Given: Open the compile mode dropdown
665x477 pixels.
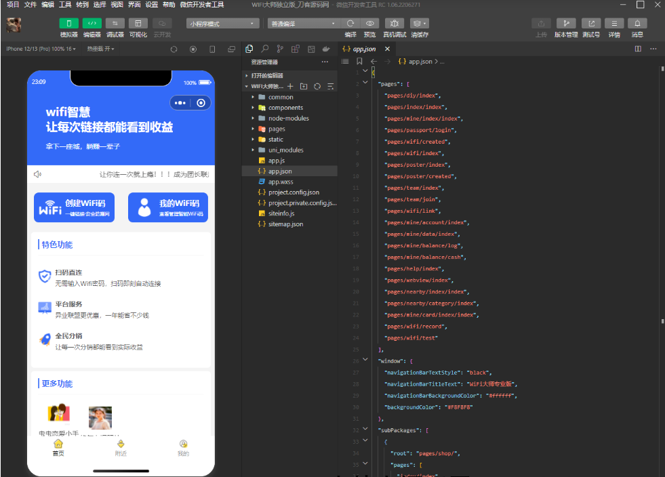Looking at the screenshot, I should [304, 23].
